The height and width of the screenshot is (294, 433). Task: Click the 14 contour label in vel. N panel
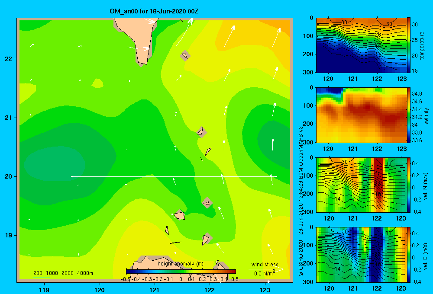click(337, 198)
